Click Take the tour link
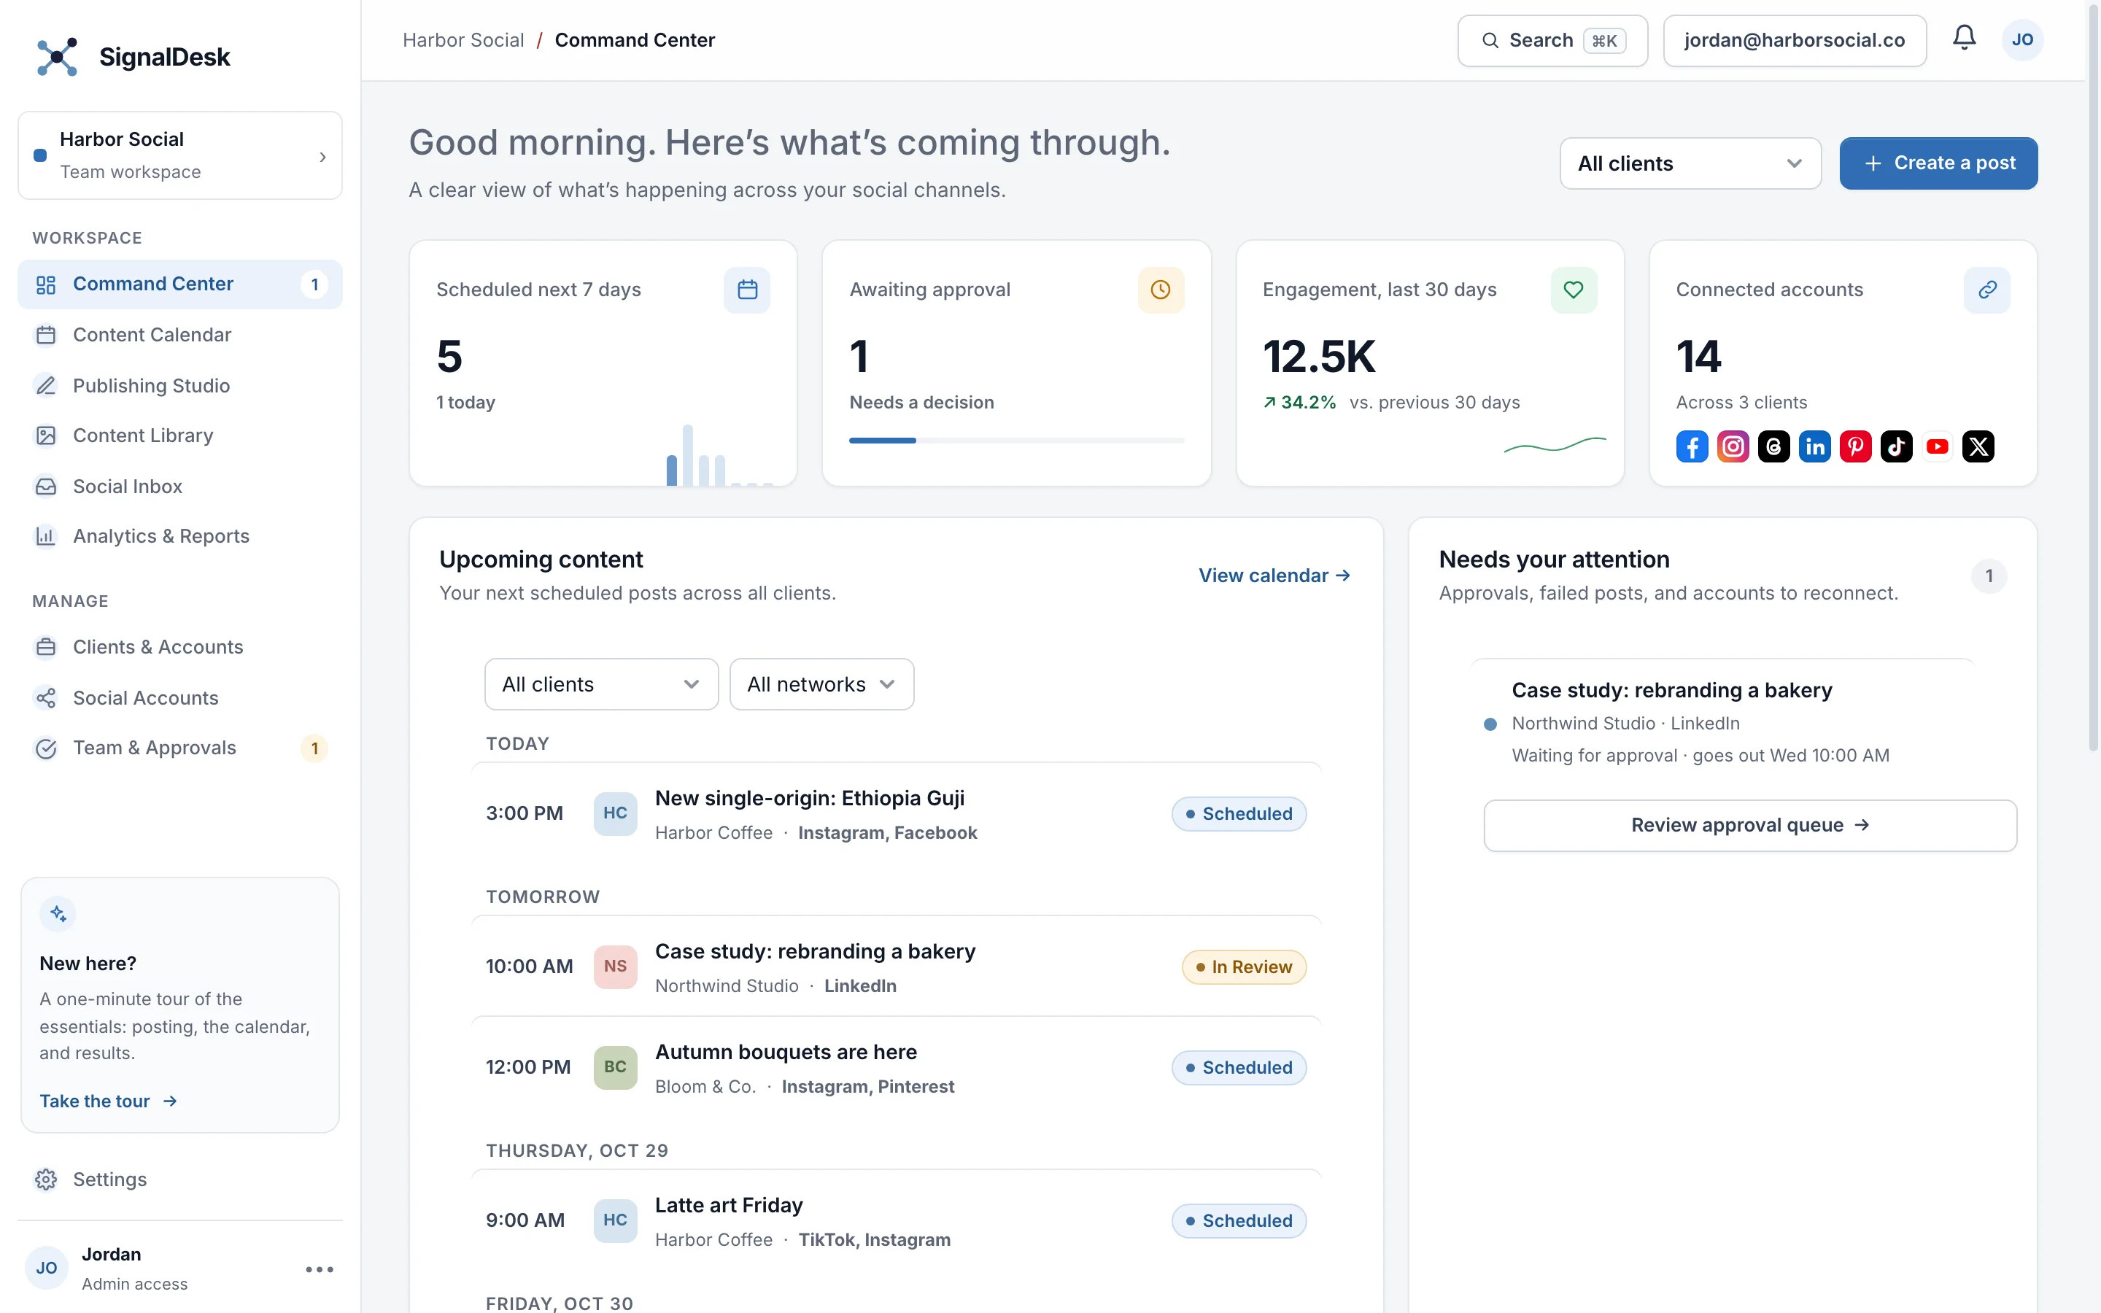The height and width of the screenshot is (1313, 2101). (x=109, y=1101)
